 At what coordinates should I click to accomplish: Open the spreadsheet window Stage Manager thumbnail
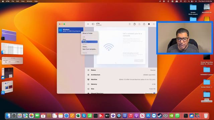click(x=12, y=49)
